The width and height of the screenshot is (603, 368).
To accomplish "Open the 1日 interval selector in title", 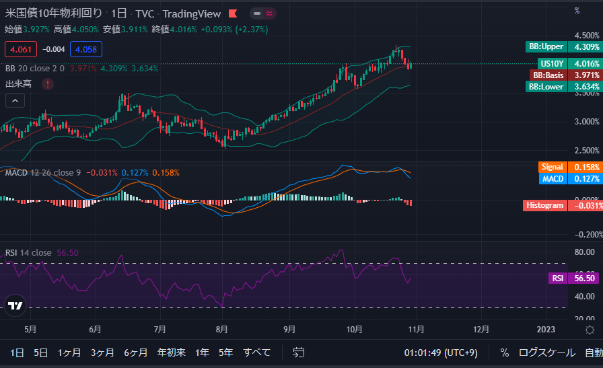I will tap(118, 13).
